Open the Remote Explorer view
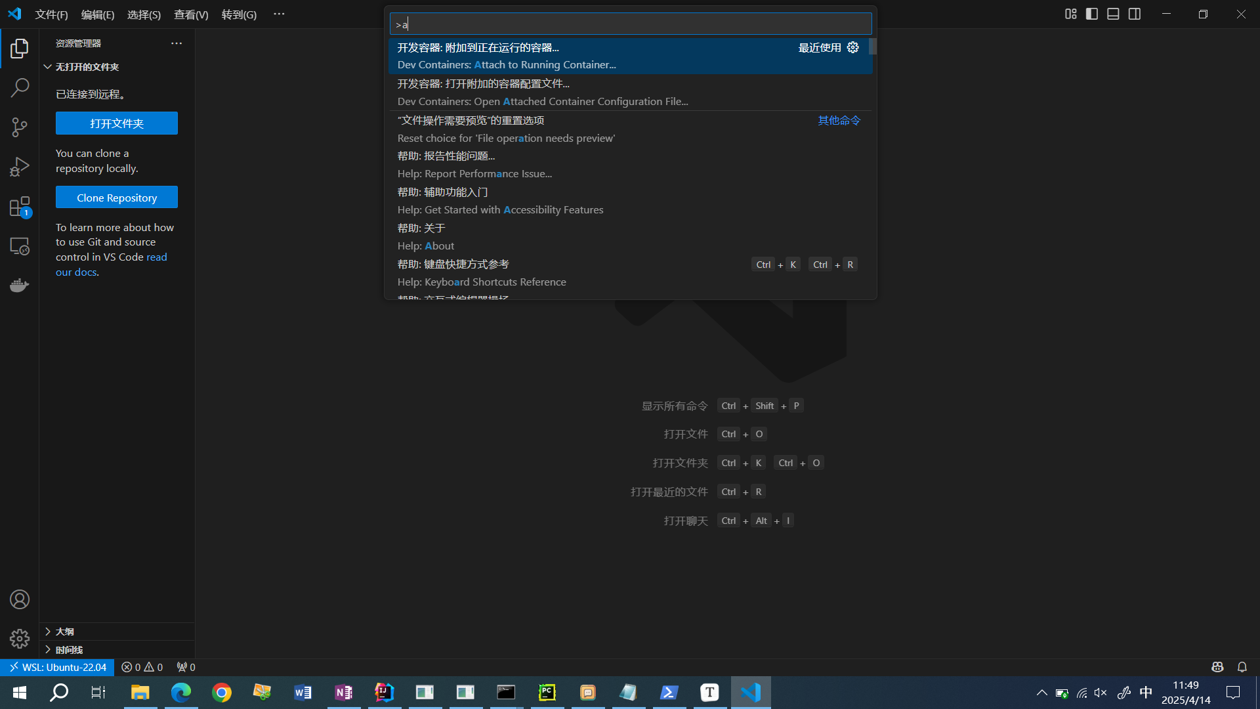Viewport: 1260px width, 709px height. coord(20,246)
